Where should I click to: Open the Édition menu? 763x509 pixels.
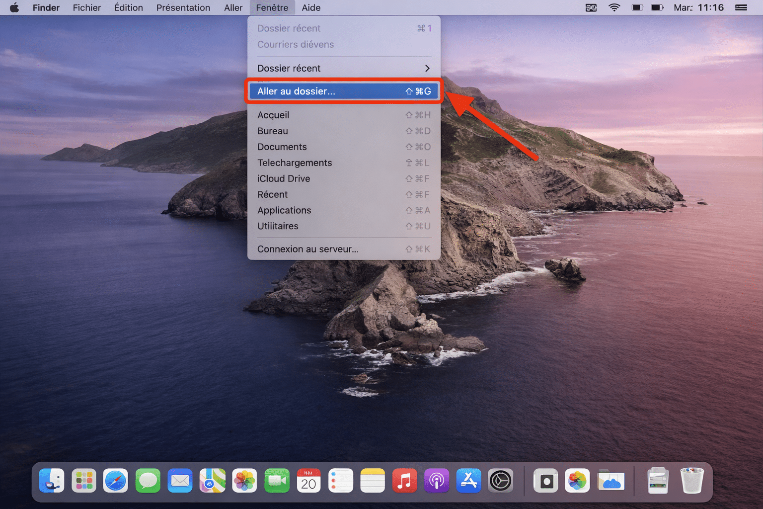click(129, 7)
